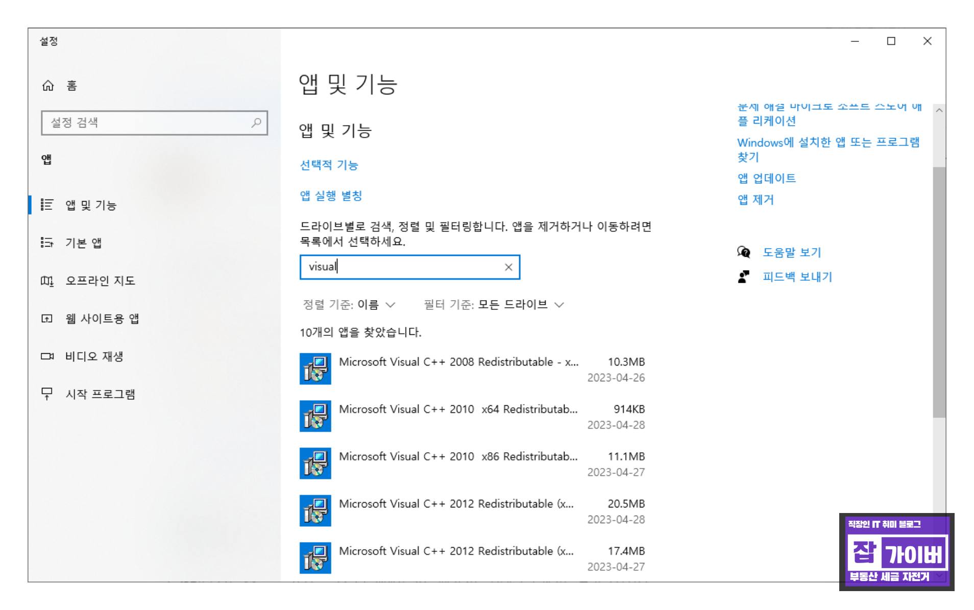Go to 기본 앱 section
This screenshot has width=974, height=610.
point(154,242)
